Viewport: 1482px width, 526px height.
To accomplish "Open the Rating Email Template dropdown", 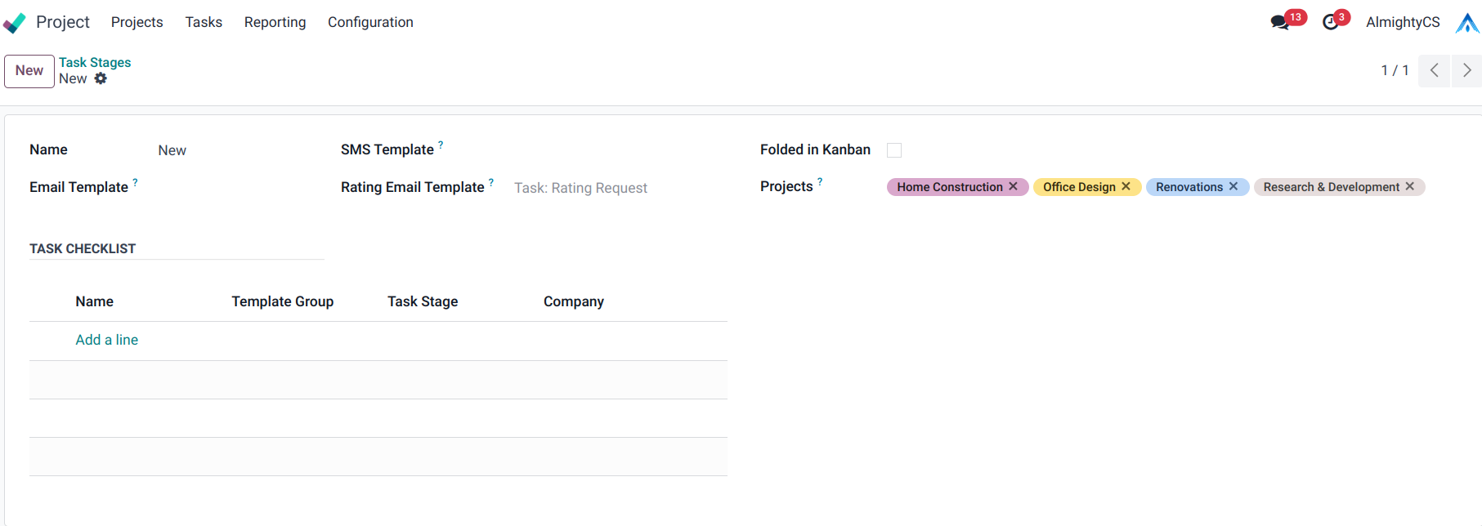I will (621, 188).
